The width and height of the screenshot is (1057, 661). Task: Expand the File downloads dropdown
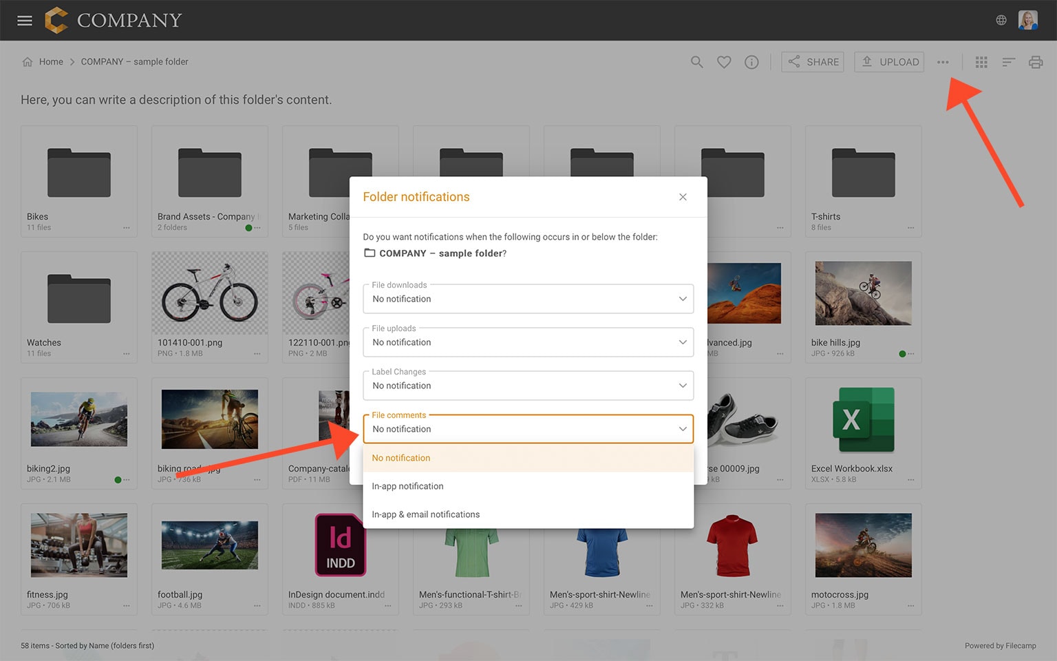tap(528, 299)
